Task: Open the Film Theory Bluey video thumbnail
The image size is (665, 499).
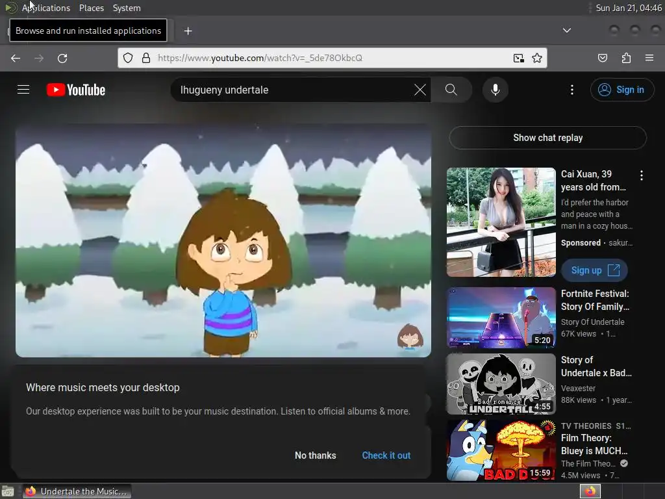Action: [501, 450]
